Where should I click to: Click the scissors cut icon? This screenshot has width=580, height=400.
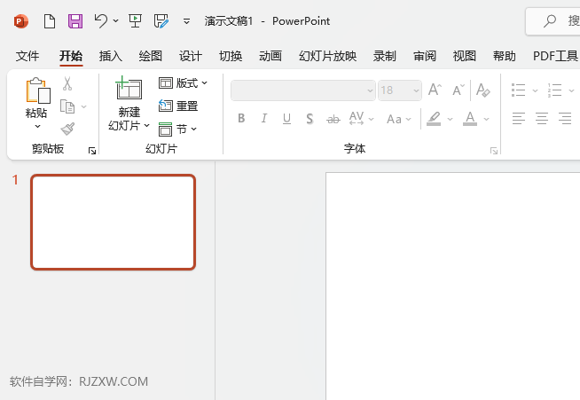tap(67, 83)
